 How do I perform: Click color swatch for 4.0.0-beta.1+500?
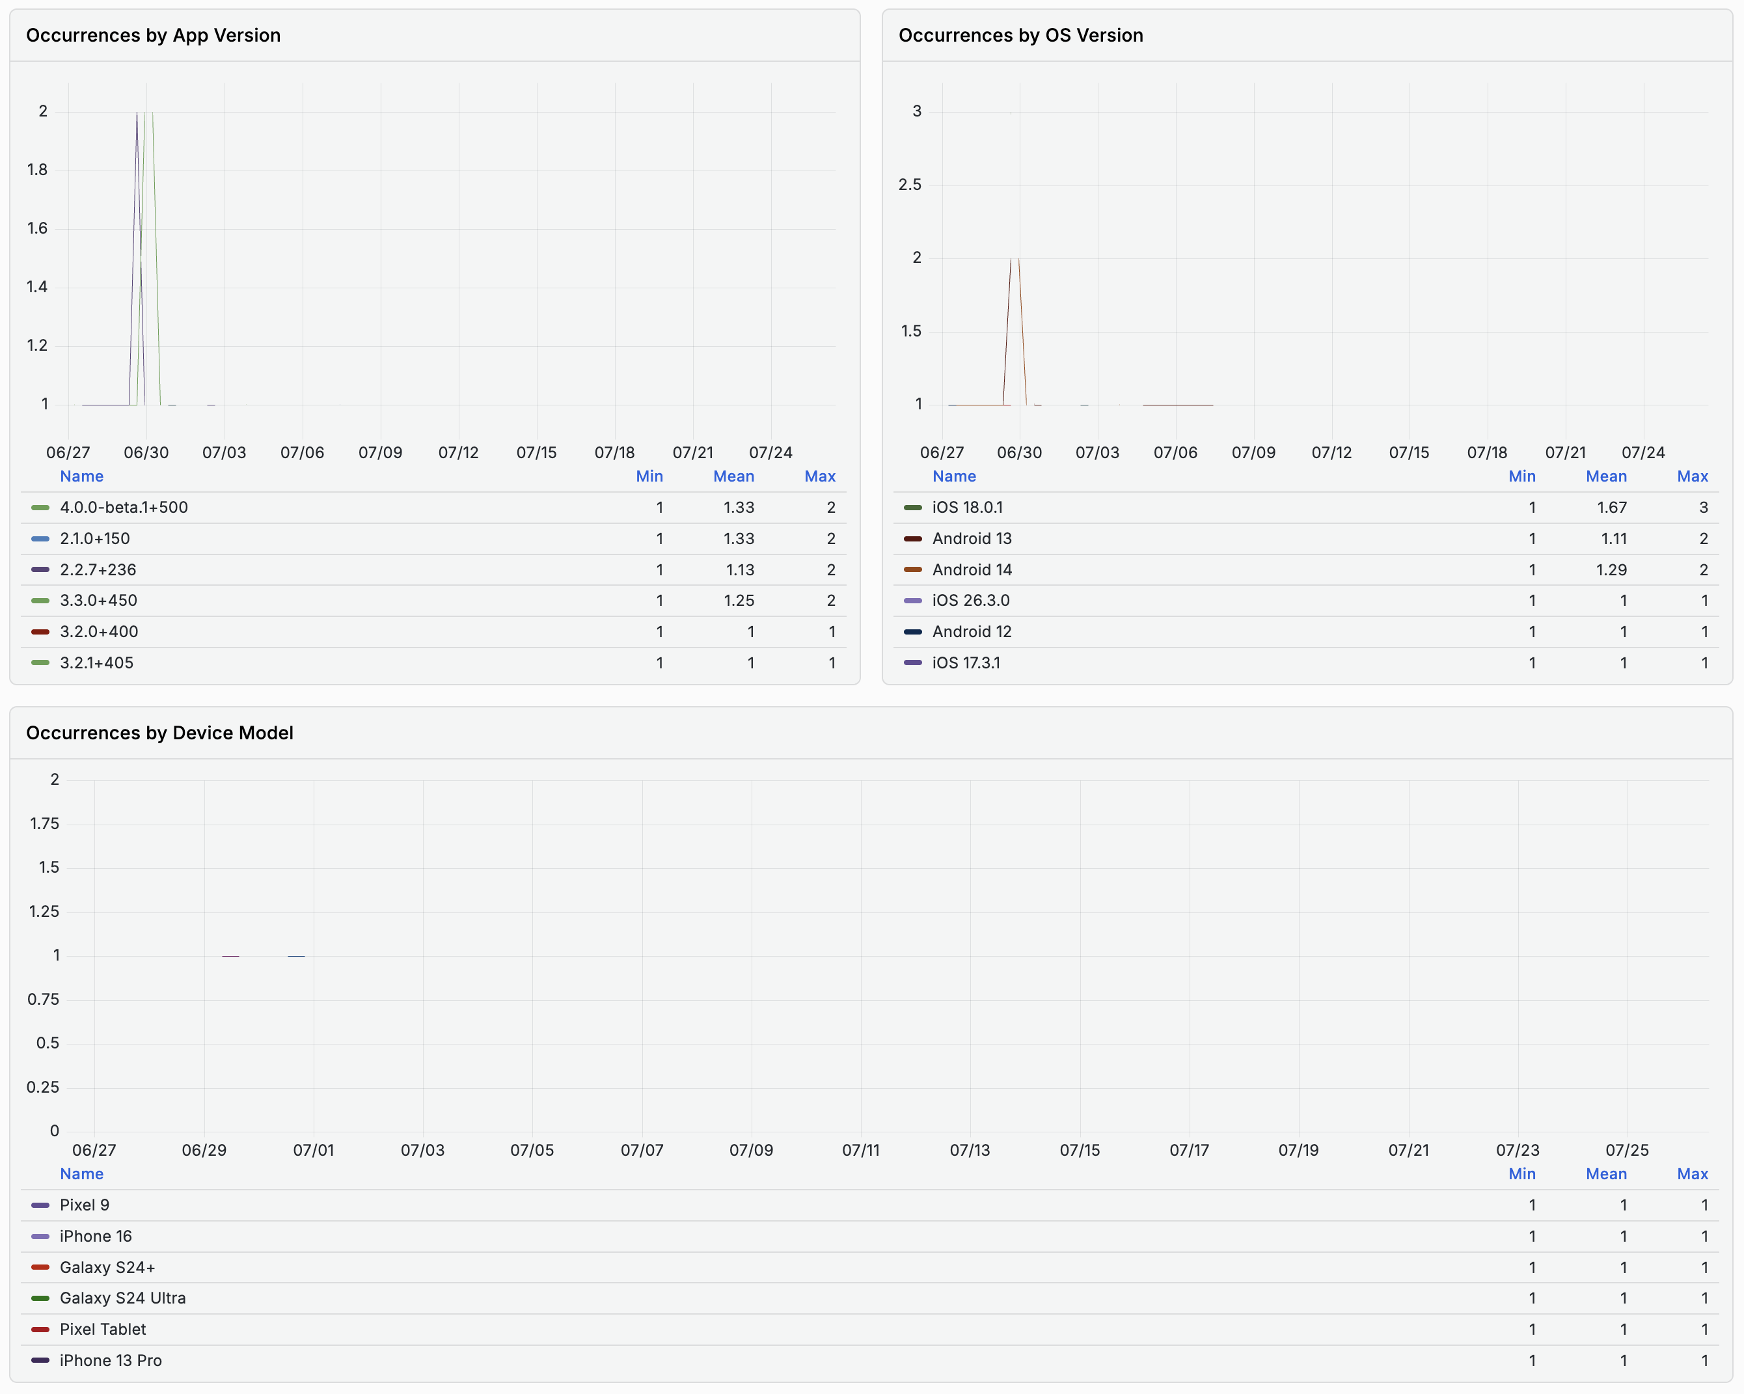tap(40, 507)
